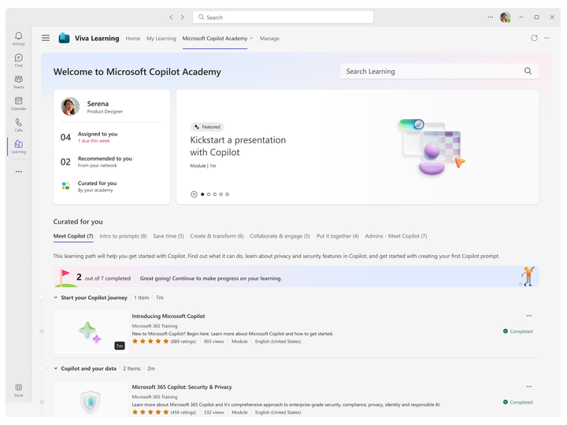Open the hamburger menu beside Viva Learning
Viewport: 567px width, 425px height.
[46, 38]
